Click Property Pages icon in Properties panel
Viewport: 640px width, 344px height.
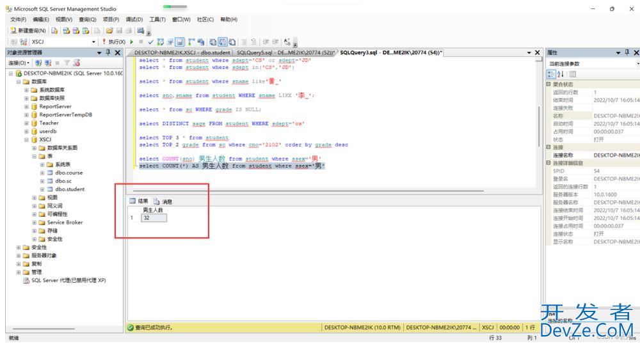click(x=573, y=74)
